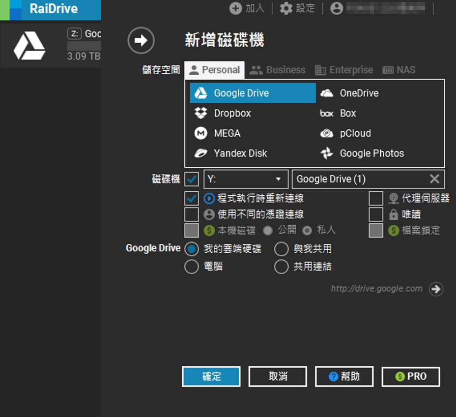Select 我的雲端硬碟 radio button
The height and width of the screenshot is (417, 456).
[x=192, y=249]
